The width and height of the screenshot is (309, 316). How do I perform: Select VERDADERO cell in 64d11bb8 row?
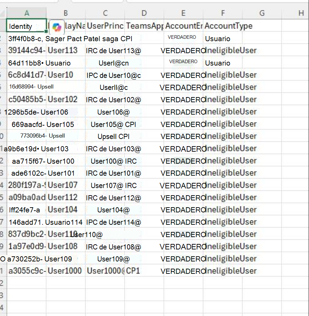[183, 61]
